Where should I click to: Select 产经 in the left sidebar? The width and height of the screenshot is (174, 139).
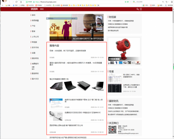(x=33, y=26)
